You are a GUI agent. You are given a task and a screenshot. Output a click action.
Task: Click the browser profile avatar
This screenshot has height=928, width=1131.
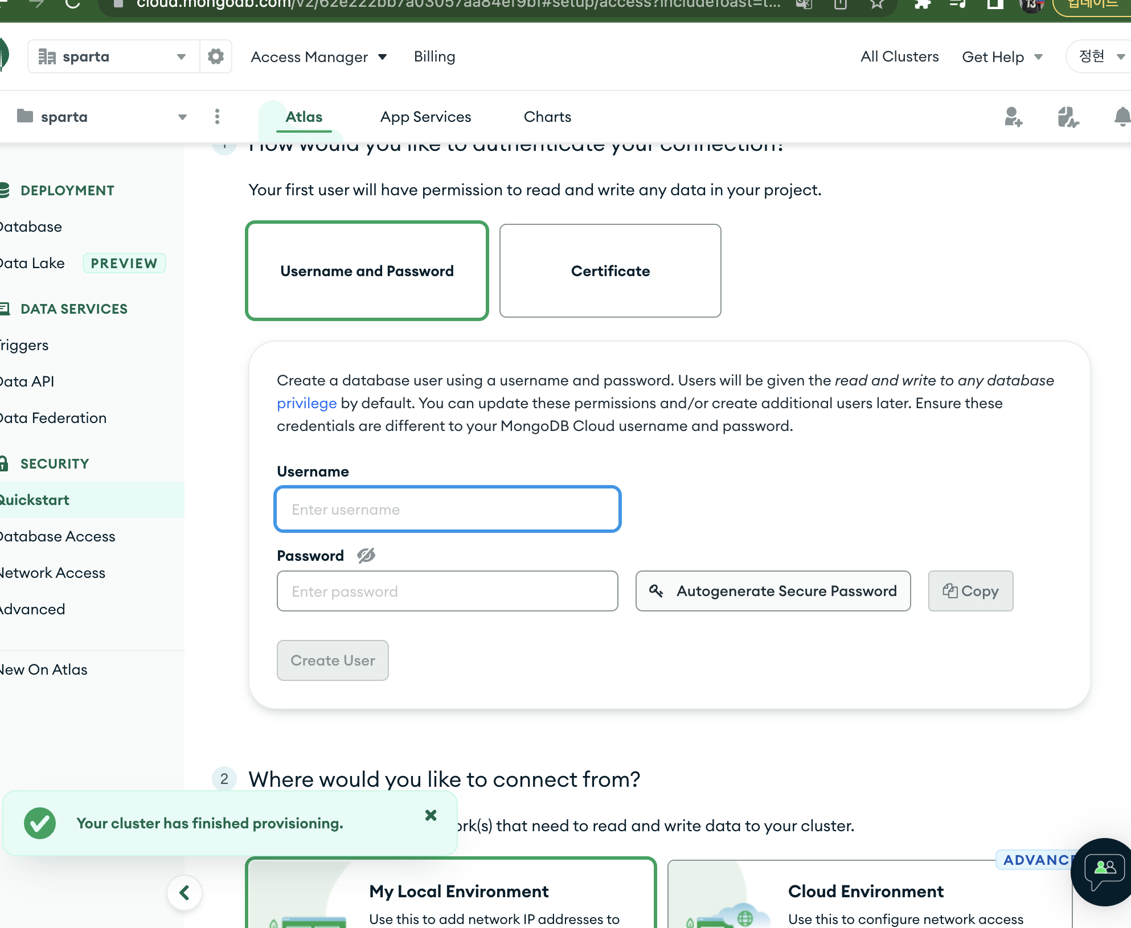[1032, 5]
